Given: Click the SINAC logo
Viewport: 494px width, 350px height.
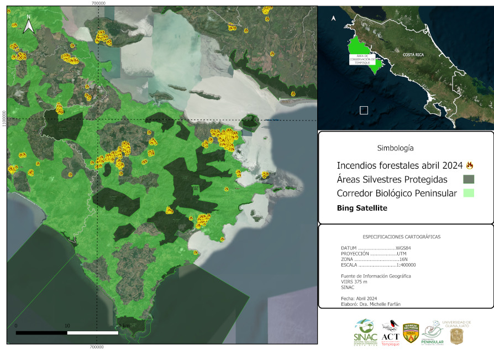Looking at the screenshot, I should coord(365,332).
